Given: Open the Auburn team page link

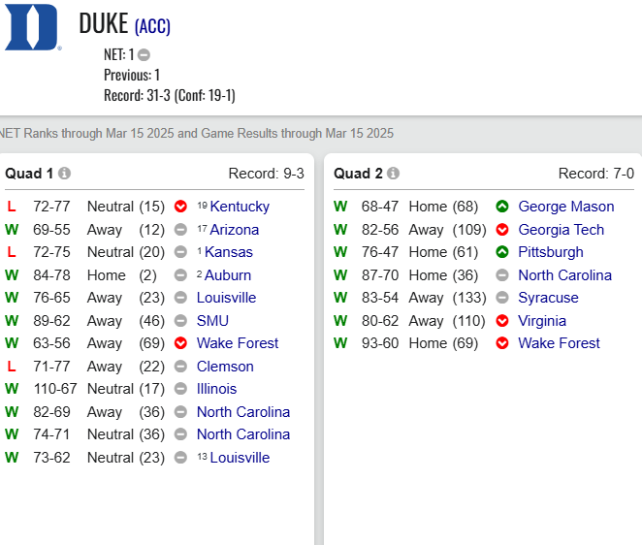Looking at the screenshot, I should (x=228, y=275).
